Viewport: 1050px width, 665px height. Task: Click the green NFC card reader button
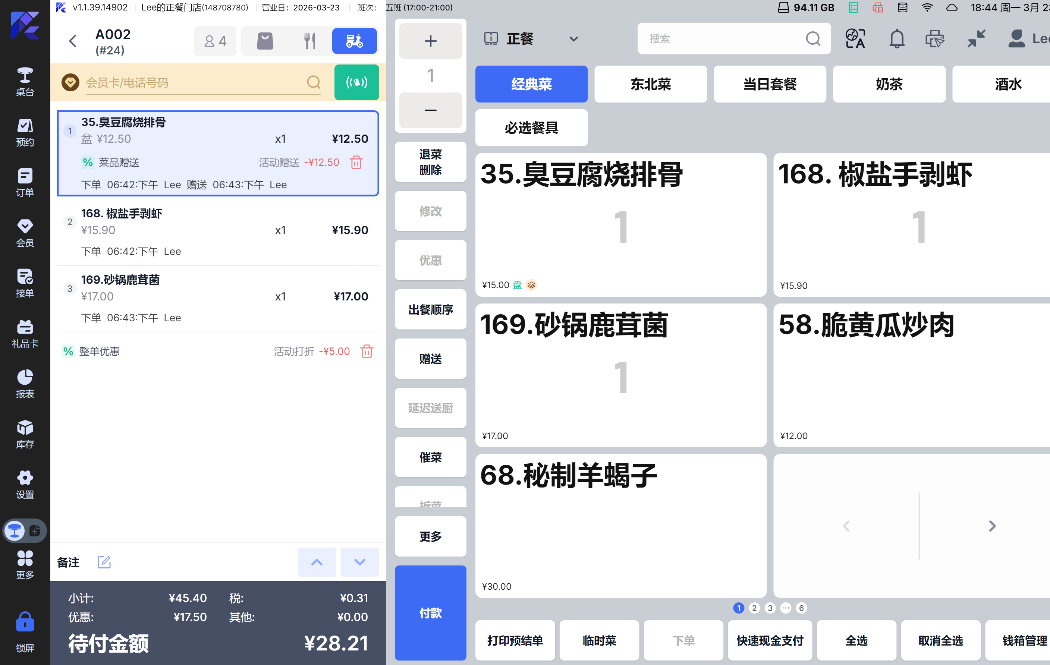click(x=356, y=82)
